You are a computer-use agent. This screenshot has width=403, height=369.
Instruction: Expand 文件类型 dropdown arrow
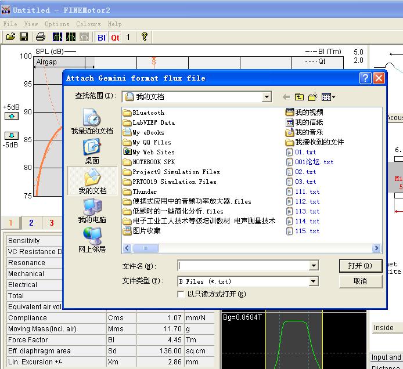(x=314, y=281)
